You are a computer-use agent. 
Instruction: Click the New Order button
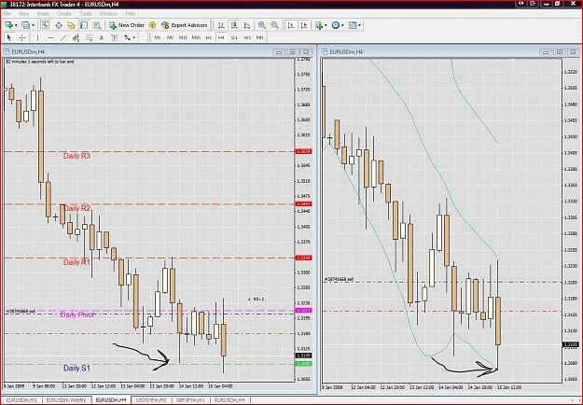[127, 25]
